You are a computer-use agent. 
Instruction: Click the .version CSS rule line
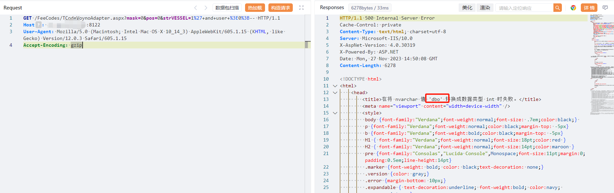tap(397, 174)
